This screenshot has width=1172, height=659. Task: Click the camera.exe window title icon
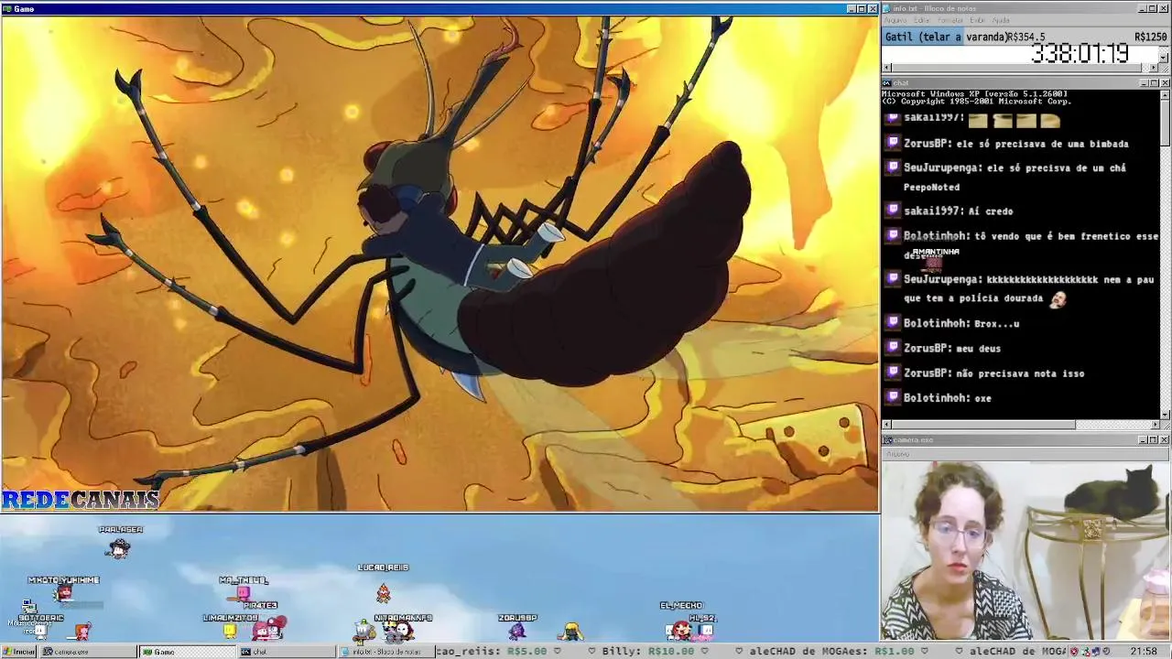point(887,440)
